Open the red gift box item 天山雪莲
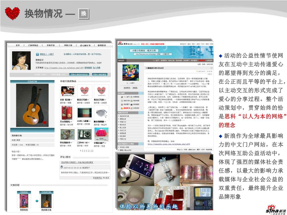This screenshot has height=215, width=287. pos(67,113)
